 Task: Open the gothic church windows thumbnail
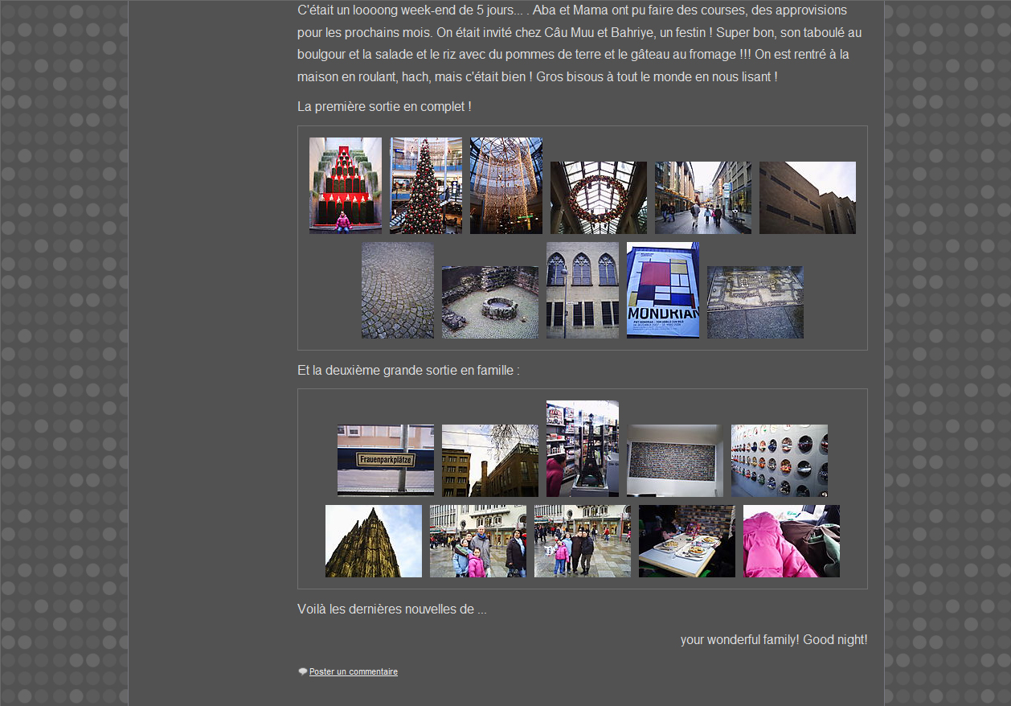[x=583, y=290]
